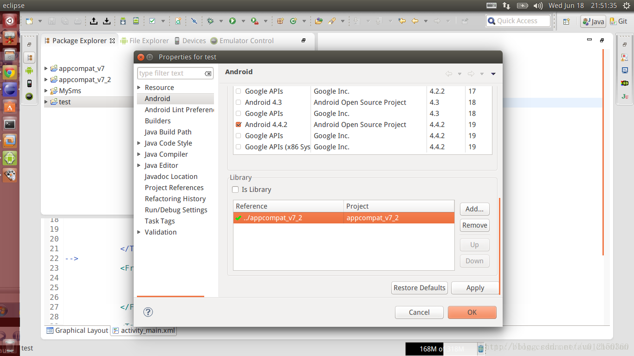Uncheck the Android 4.4.2 target
Image resolution: width=634 pixels, height=356 pixels.
(239, 125)
